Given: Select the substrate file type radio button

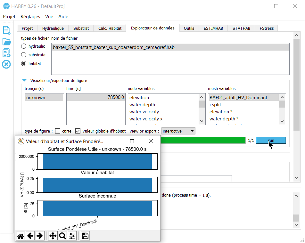Looking at the screenshot, I should (24, 55).
